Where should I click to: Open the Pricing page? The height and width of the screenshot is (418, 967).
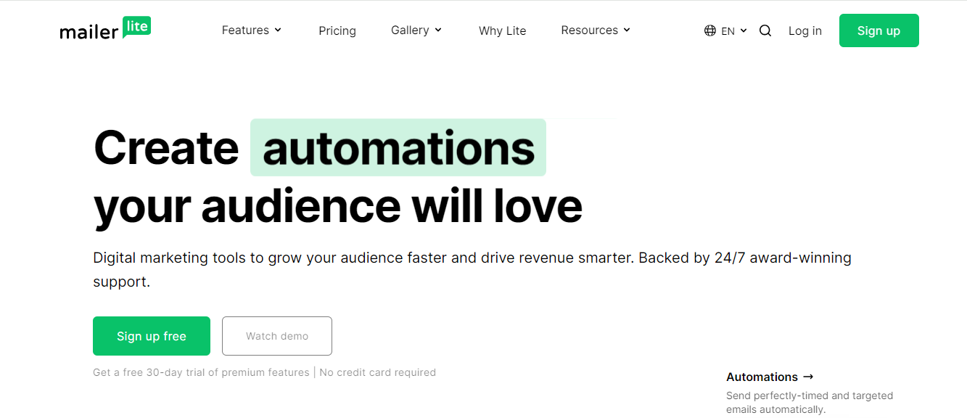click(x=337, y=30)
